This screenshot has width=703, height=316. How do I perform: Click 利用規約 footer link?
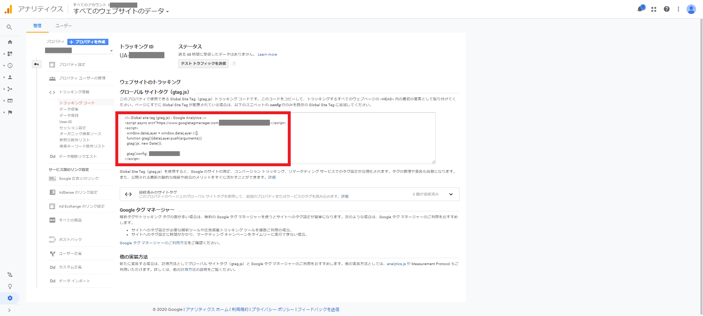tap(240, 309)
